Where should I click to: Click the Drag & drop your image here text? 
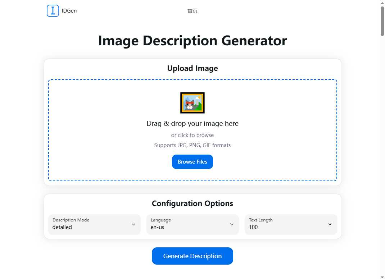pos(192,123)
